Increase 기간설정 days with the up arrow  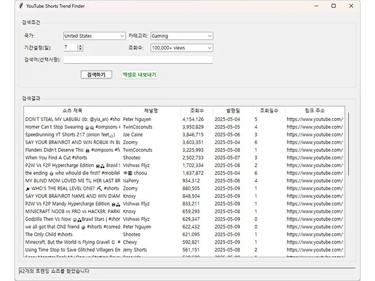[x=80, y=46]
